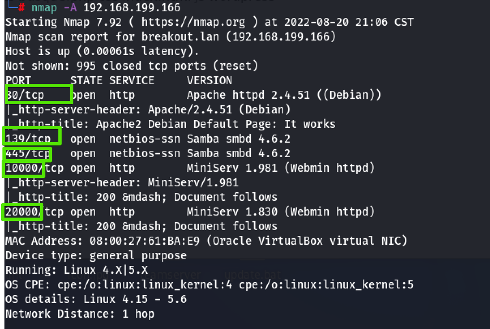Viewport: 490px width, 329px height.
Task: Click the VERSION column header
Action: tap(209, 80)
